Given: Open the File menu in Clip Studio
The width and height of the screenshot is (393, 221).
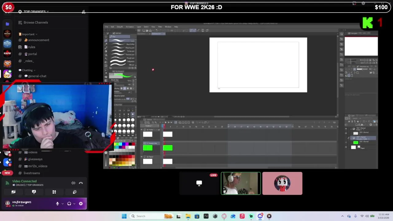Looking at the screenshot, I should [107, 27].
